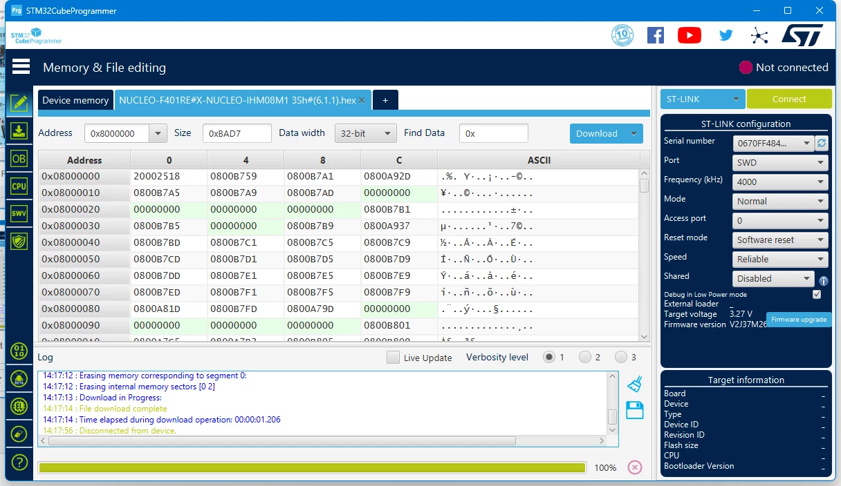Click the 10 years anniversary badge

click(x=622, y=35)
